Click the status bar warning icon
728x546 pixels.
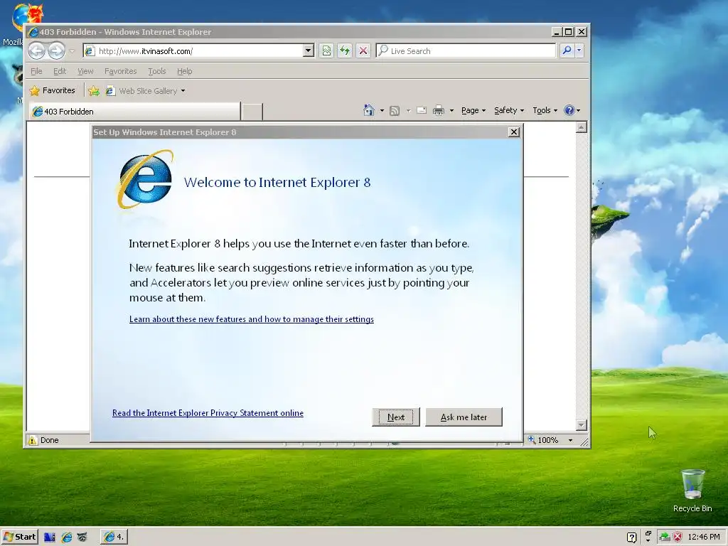point(33,440)
